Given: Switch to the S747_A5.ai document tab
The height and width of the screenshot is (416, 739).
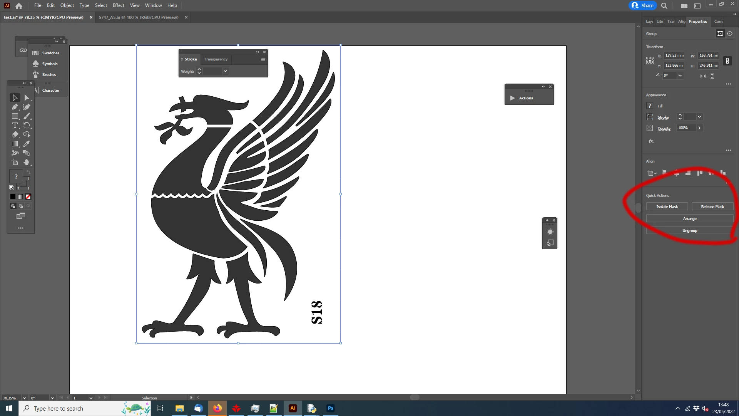Looking at the screenshot, I should coord(139,17).
